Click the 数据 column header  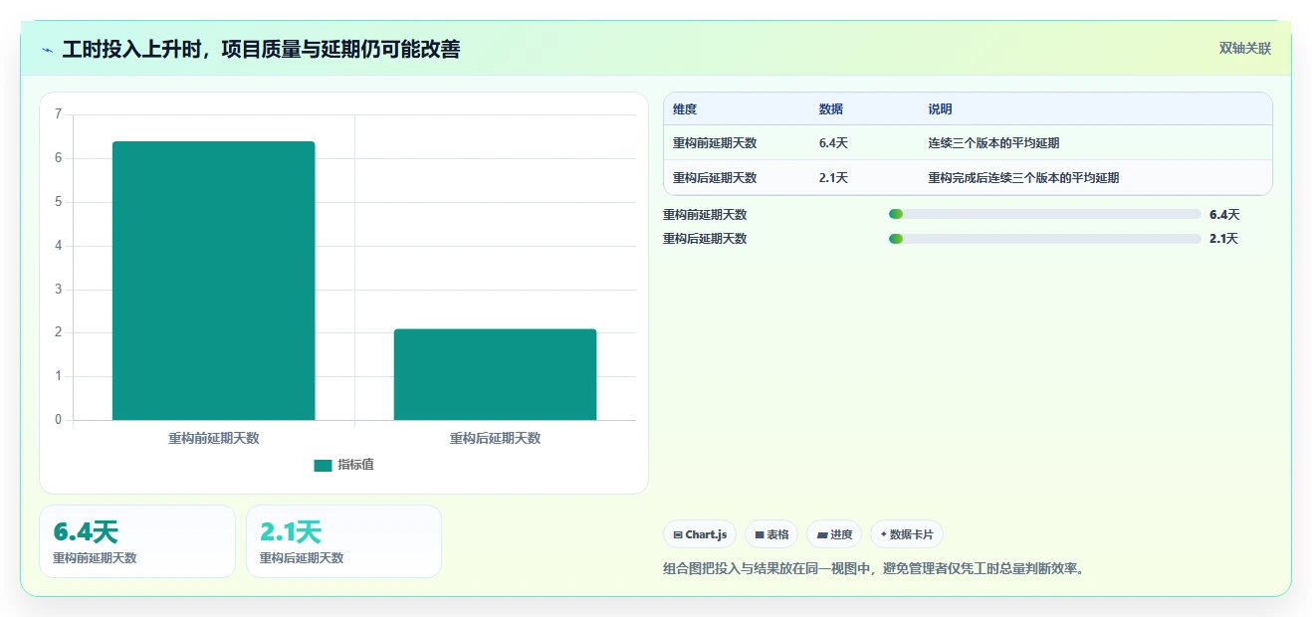coord(831,109)
